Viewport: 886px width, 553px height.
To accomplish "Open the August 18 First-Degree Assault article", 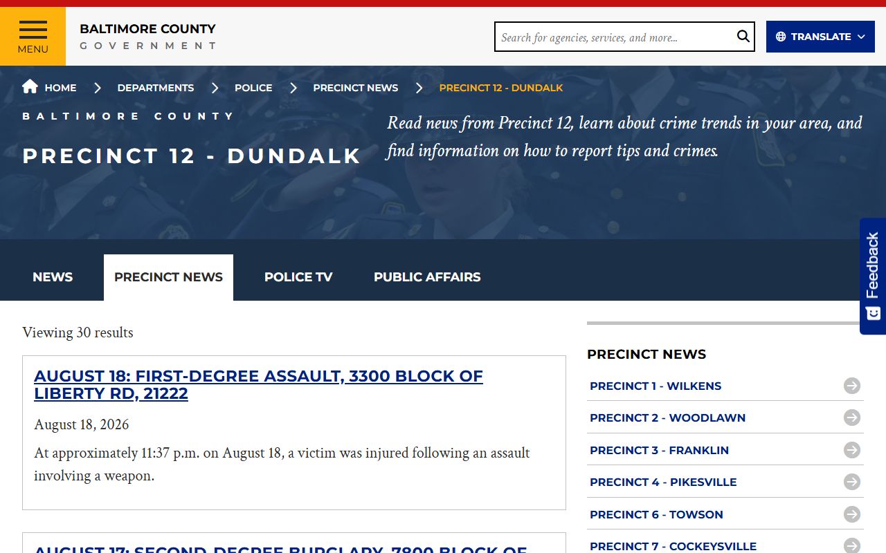I will 258,385.
